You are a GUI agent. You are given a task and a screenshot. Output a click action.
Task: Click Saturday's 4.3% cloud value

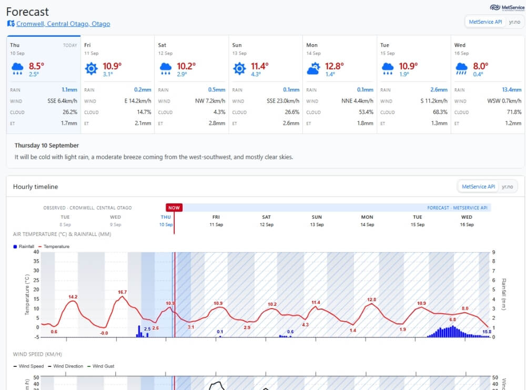(x=219, y=112)
